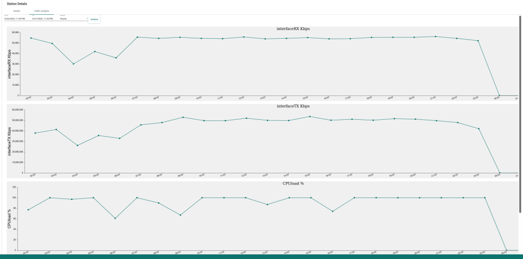The image size is (523, 259).
Task: Select interfaceRX zero point at 00:03
Action: click(x=499, y=95)
